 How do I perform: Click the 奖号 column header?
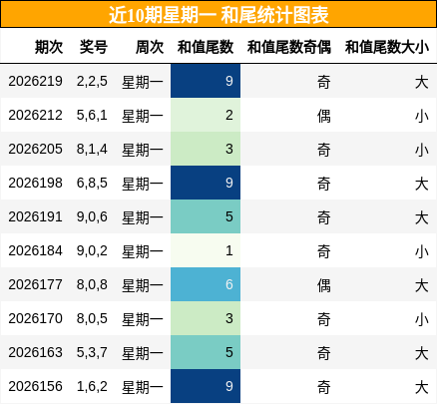[x=94, y=47]
